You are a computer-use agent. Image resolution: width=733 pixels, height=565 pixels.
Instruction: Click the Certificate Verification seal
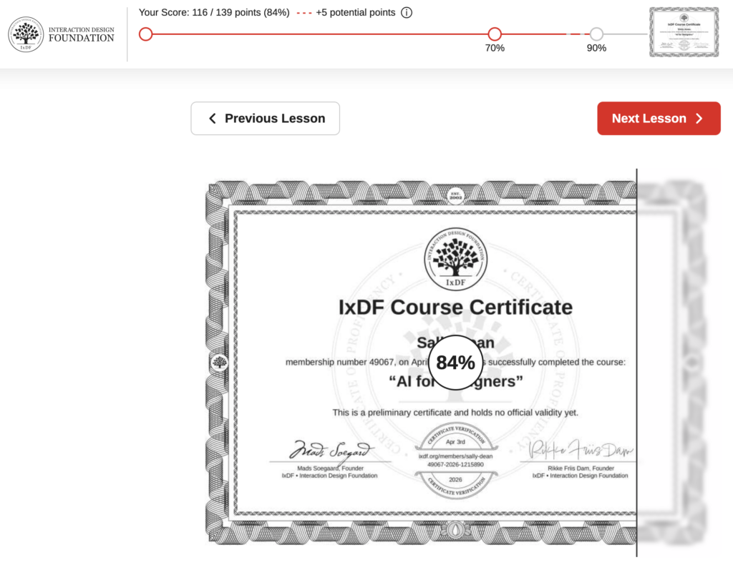click(x=455, y=460)
